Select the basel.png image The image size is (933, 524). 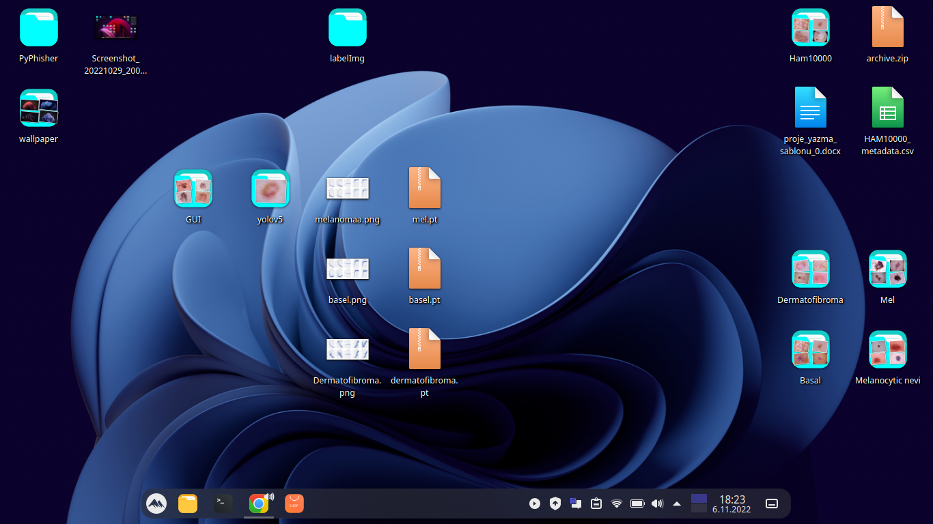(x=348, y=269)
